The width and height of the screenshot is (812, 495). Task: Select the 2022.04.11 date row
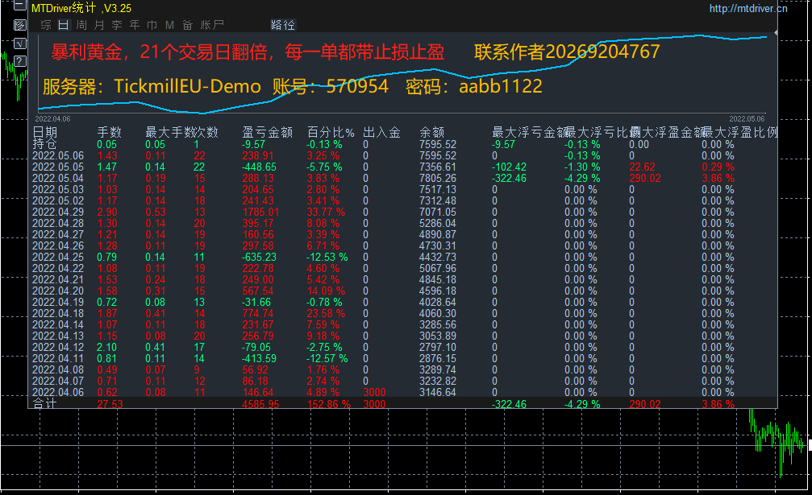pyautogui.click(x=58, y=359)
